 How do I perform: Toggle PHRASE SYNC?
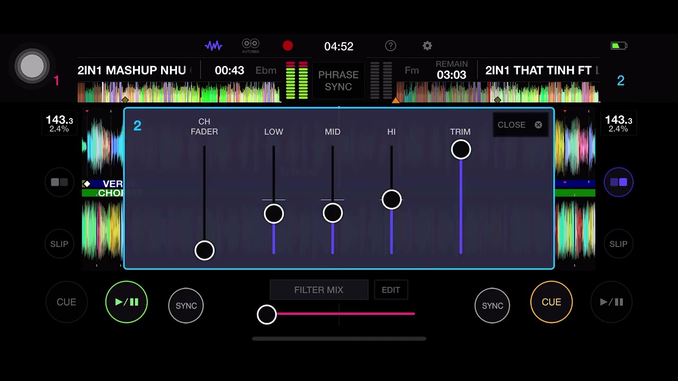[338, 81]
